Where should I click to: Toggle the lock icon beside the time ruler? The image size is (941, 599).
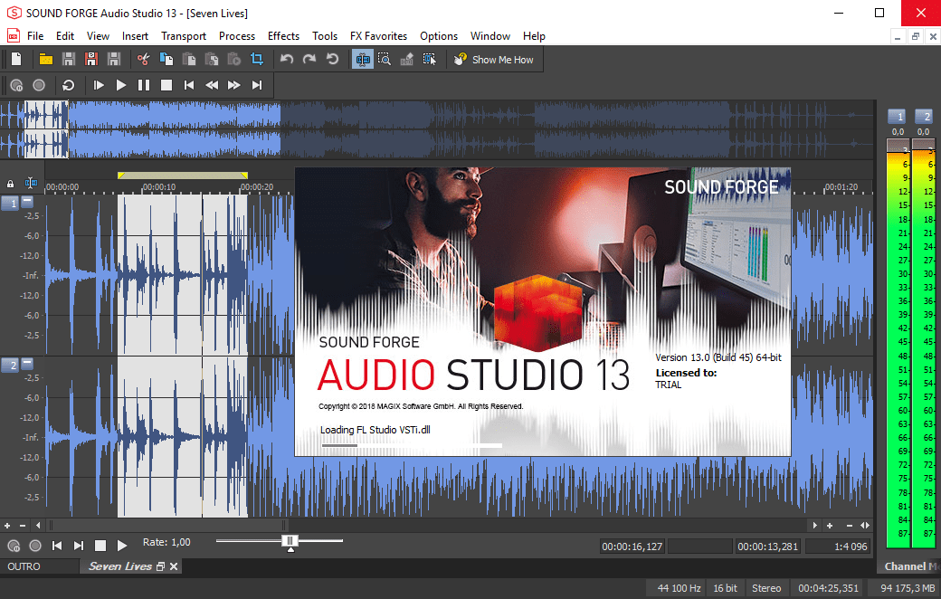click(10, 184)
